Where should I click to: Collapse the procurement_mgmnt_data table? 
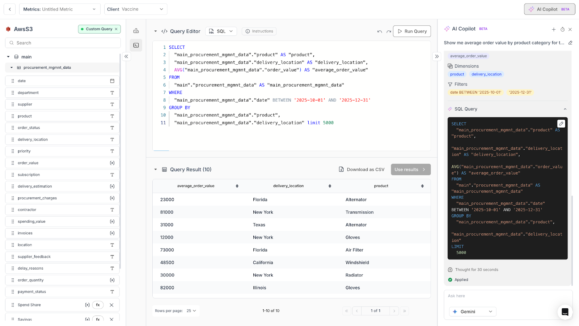[x=12, y=68]
